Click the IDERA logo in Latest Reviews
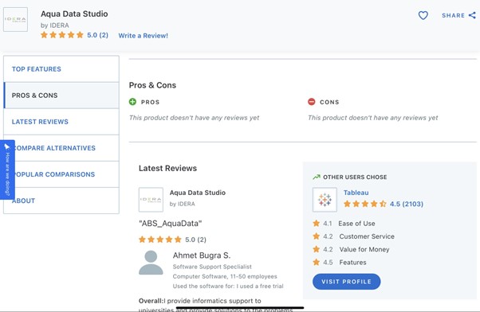This screenshot has width=480, height=312. click(151, 200)
